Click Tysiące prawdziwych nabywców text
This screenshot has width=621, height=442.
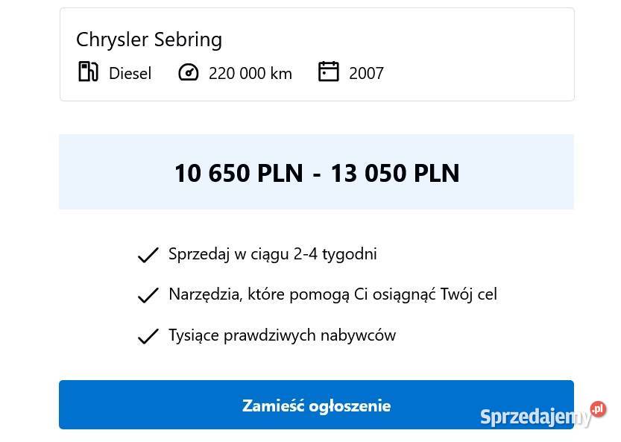pos(282,335)
